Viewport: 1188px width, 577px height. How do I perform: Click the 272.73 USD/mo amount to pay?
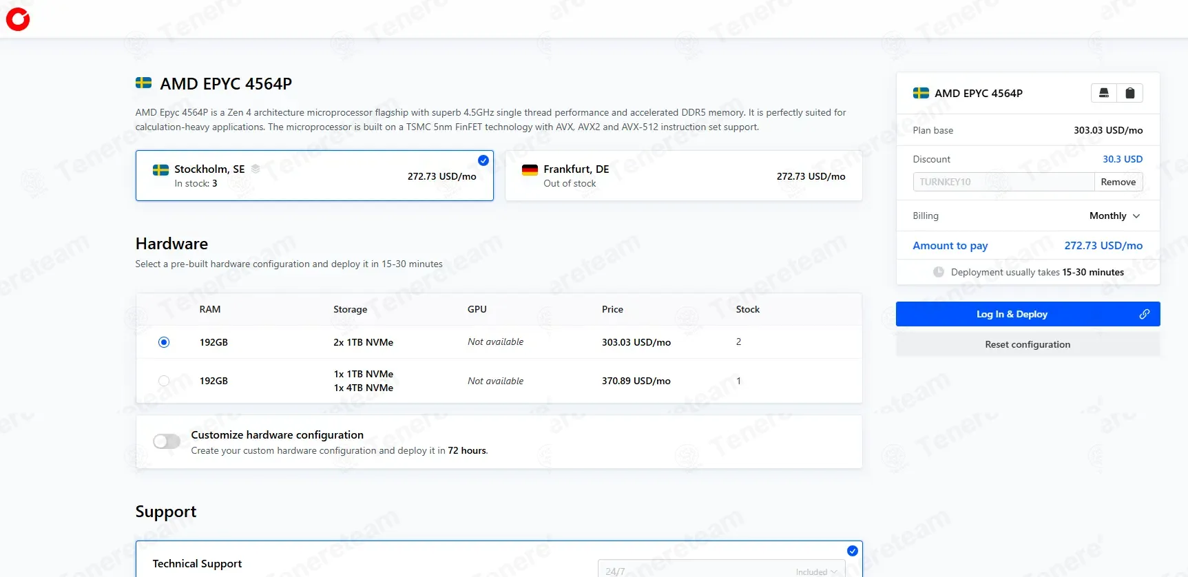(1103, 246)
